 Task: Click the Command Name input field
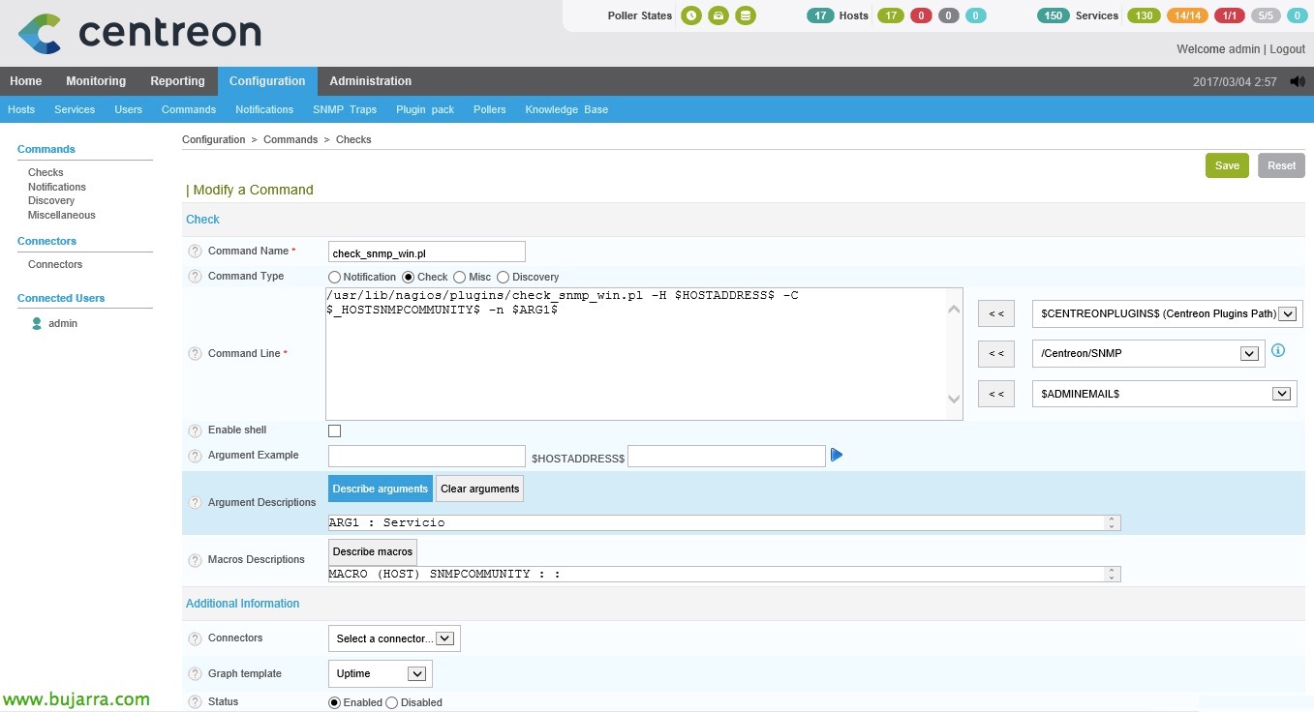coord(427,252)
